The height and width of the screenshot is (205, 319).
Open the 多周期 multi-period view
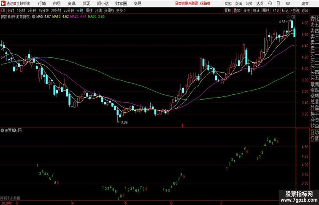click(x=109, y=11)
